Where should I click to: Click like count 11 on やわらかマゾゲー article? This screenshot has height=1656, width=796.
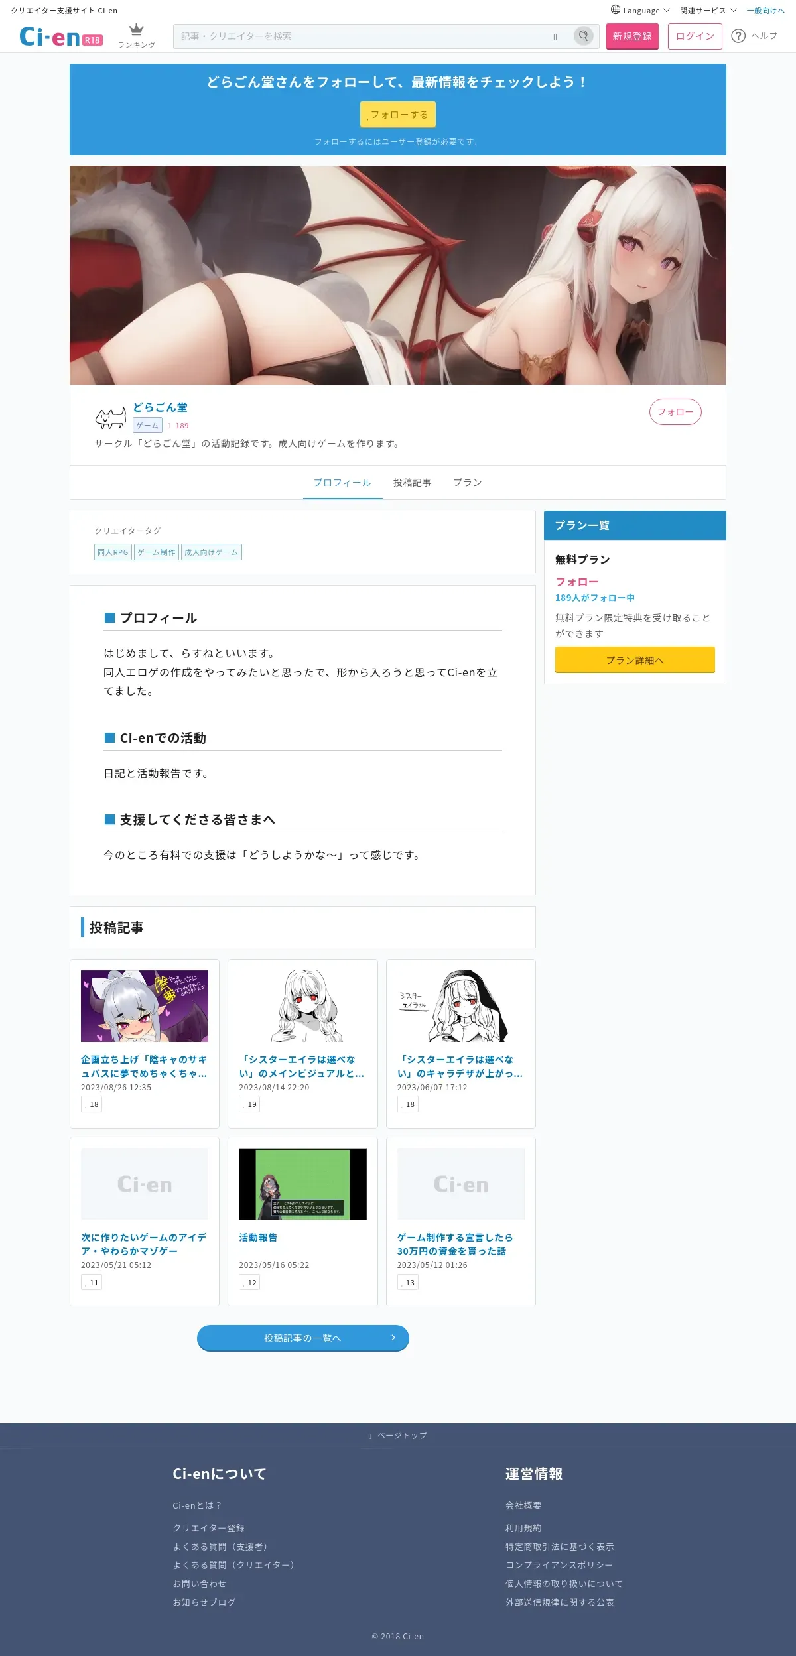point(92,1282)
